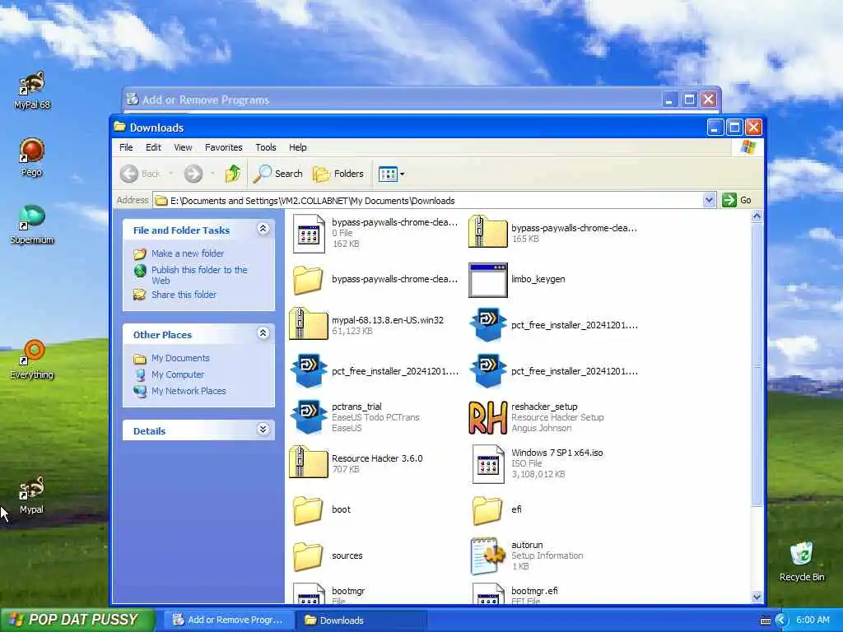The image size is (843, 632).
Task: Select the mypal-68.13.8.en-US.win32 zip icon
Action: click(x=308, y=324)
